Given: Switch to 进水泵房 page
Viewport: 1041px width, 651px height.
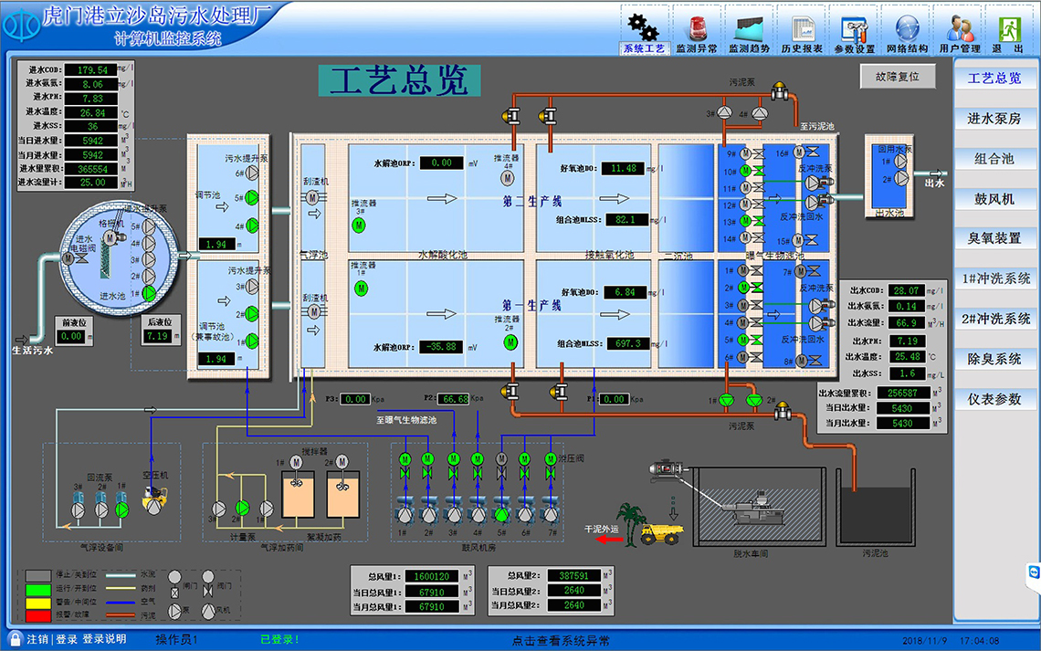Looking at the screenshot, I should pyautogui.click(x=994, y=119).
